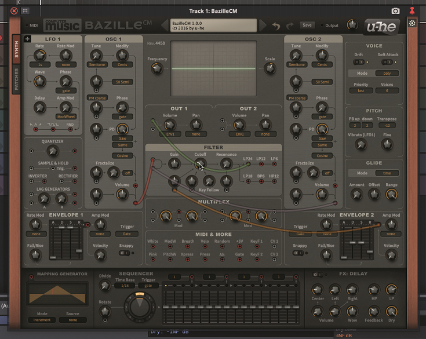Click the PB up value 2
426x339 pixels.
(x=355, y=126)
